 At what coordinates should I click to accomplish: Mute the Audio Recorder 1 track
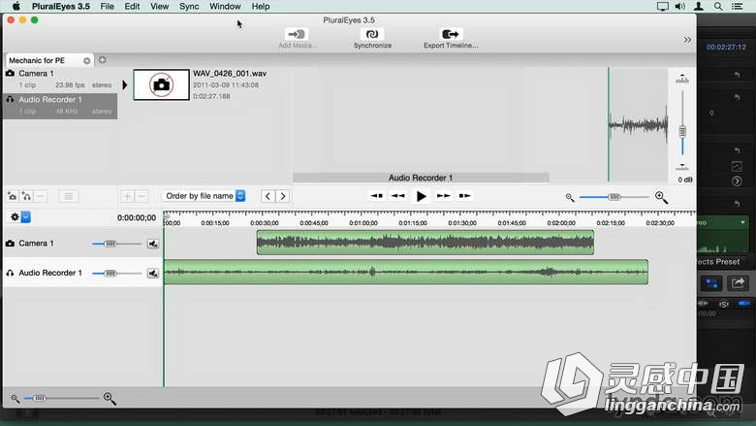[x=153, y=273]
